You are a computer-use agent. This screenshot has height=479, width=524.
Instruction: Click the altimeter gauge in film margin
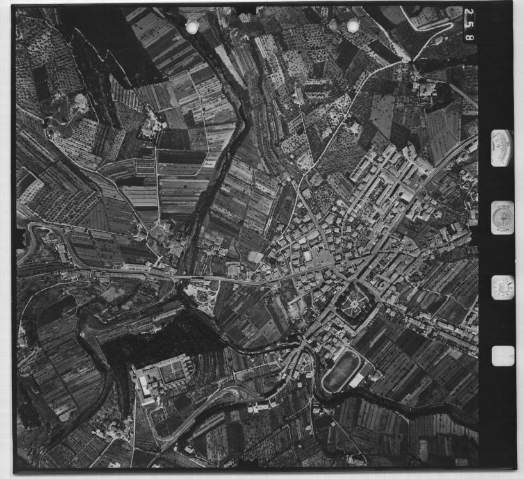point(502,148)
